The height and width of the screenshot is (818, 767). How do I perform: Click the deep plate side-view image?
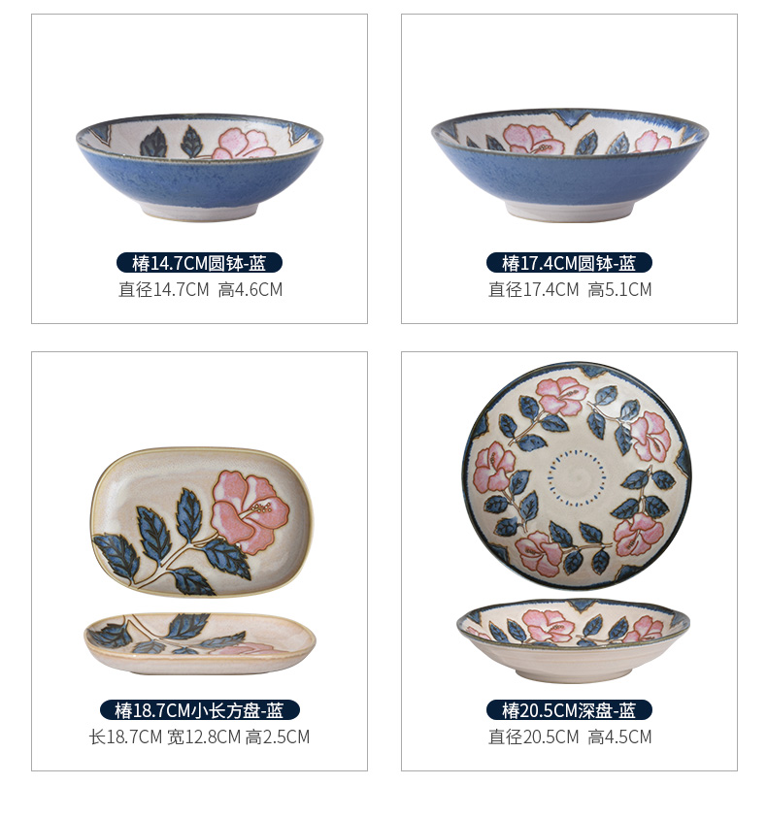point(573,640)
